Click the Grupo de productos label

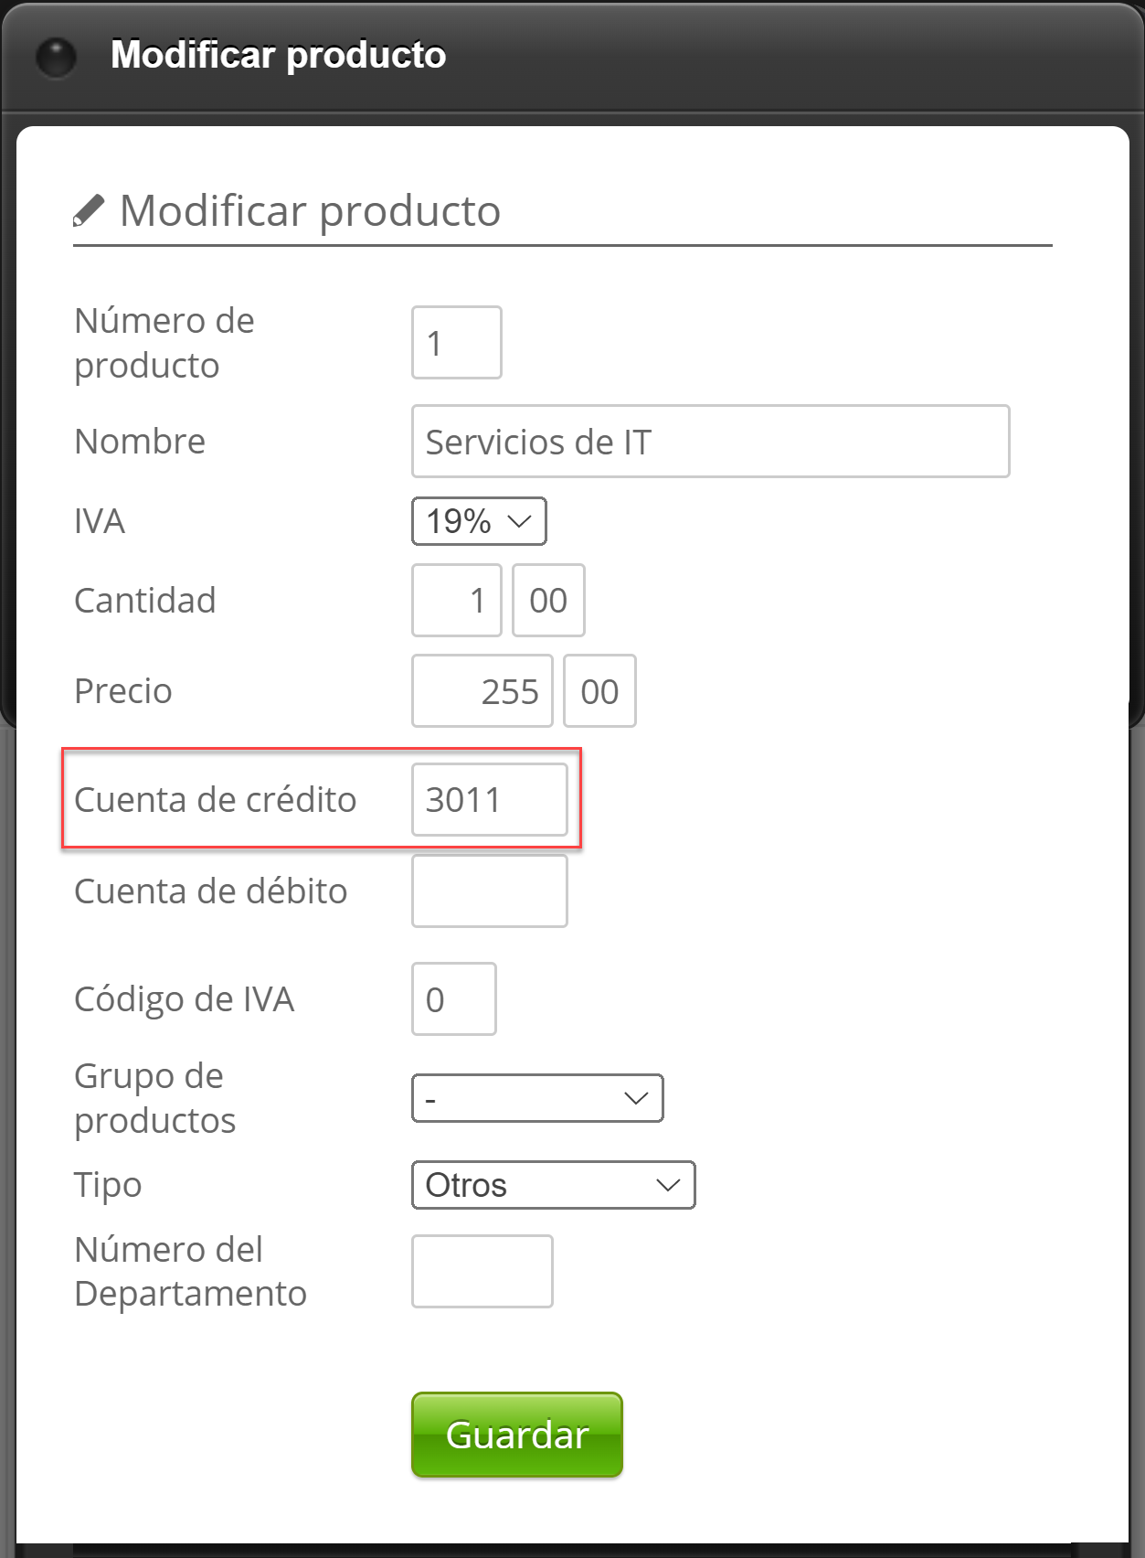pos(154,1098)
